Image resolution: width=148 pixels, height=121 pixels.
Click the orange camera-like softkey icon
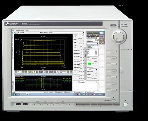coord(102,43)
